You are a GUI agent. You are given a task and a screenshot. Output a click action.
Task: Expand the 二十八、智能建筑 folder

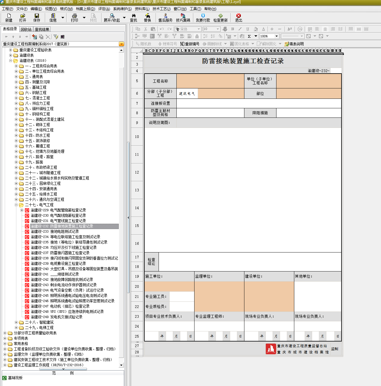point(16,323)
